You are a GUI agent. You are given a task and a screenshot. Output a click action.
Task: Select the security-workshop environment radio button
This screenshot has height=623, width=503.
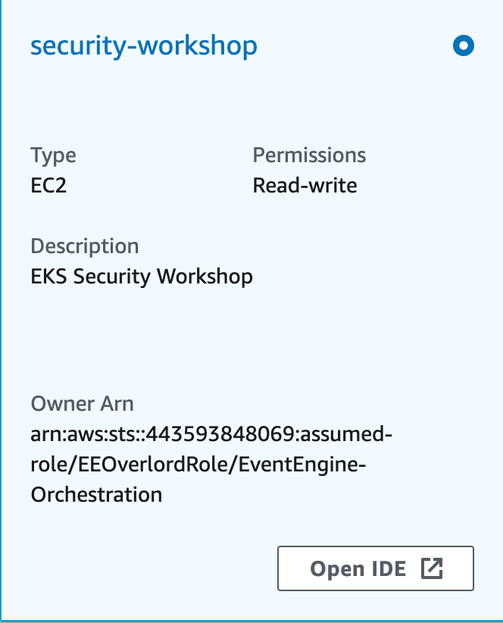pyautogui.click(x=464, y=45)
